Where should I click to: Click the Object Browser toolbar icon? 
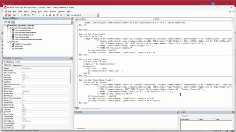coord(61,15)
